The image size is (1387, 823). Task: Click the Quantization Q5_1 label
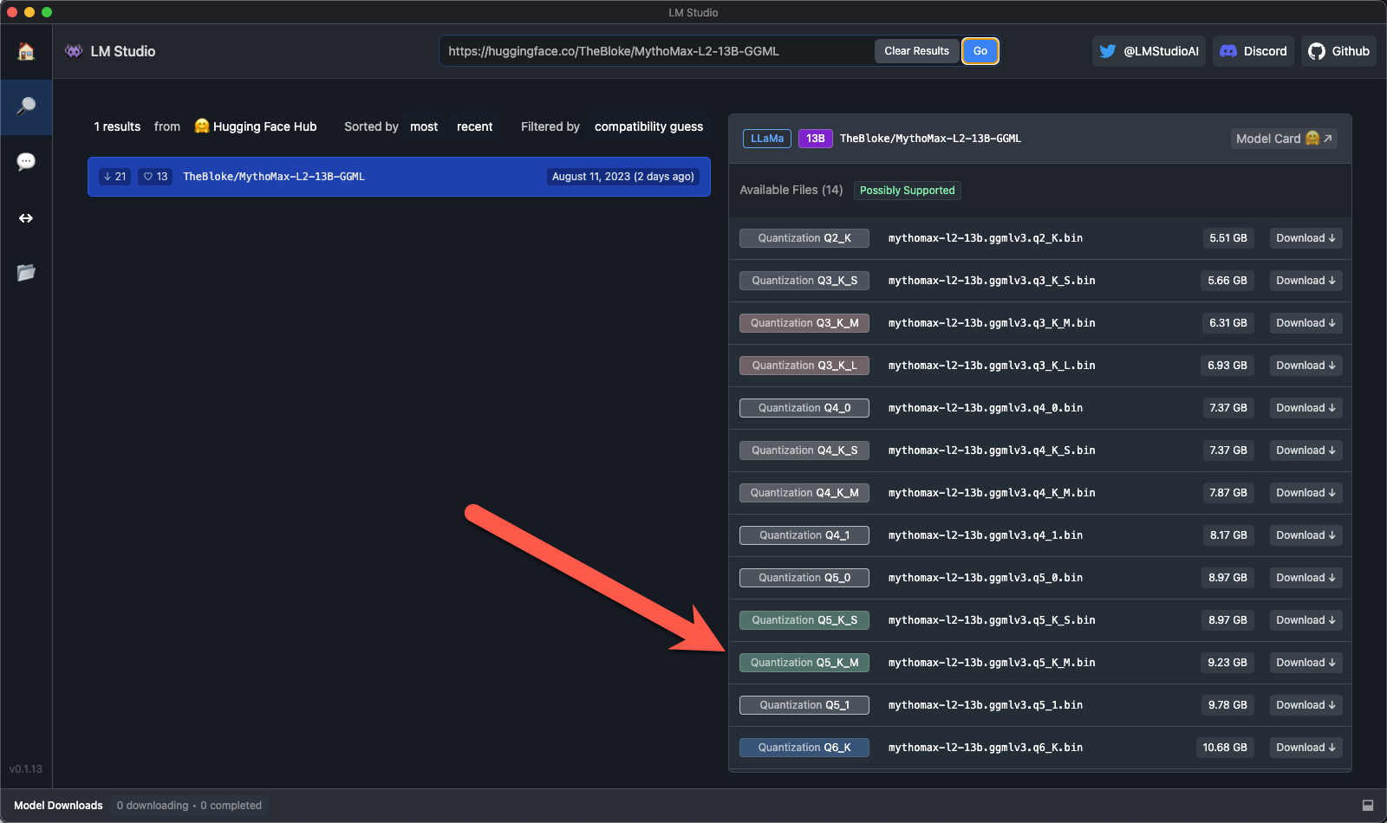pyautogui.click(x=804, y=705)
